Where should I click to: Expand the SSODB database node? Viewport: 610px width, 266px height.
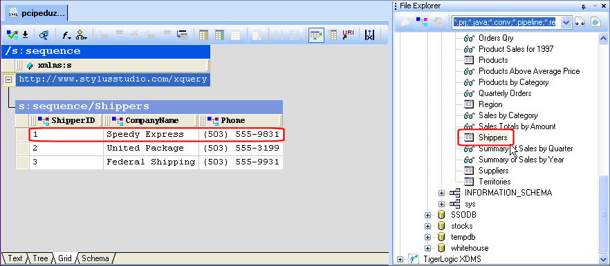tap(427, 215)
